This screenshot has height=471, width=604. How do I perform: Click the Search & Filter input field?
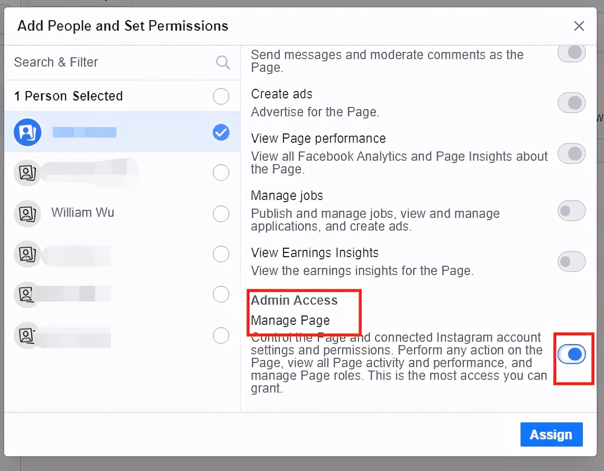point(111,62)
